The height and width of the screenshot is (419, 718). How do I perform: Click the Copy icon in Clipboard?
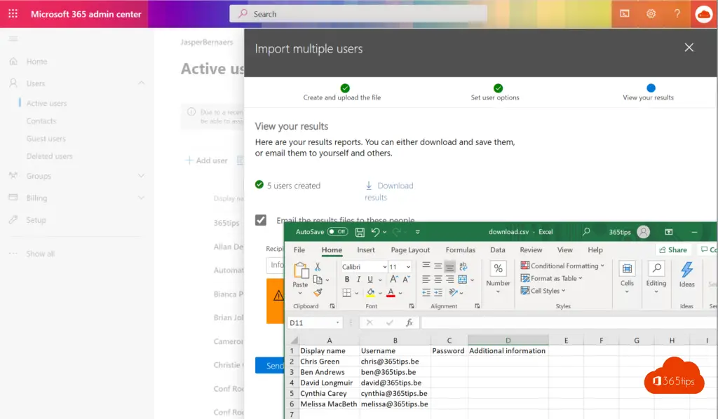coord(318,280)
